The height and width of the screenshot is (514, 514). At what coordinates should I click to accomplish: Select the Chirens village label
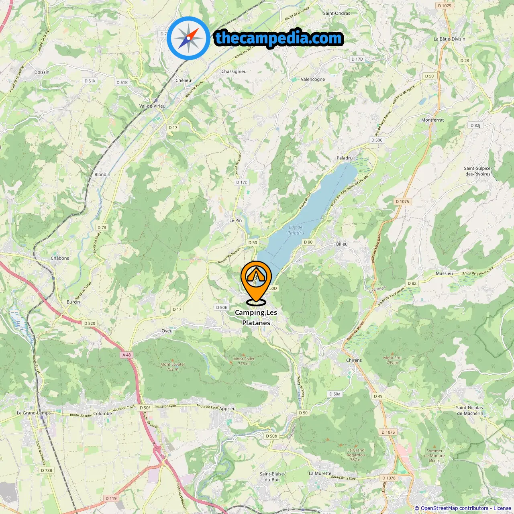coord(354,360)
